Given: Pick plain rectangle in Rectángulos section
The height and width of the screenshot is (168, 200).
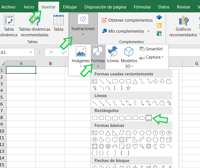Looking at the screenshot, I should [x=95, y=118].
